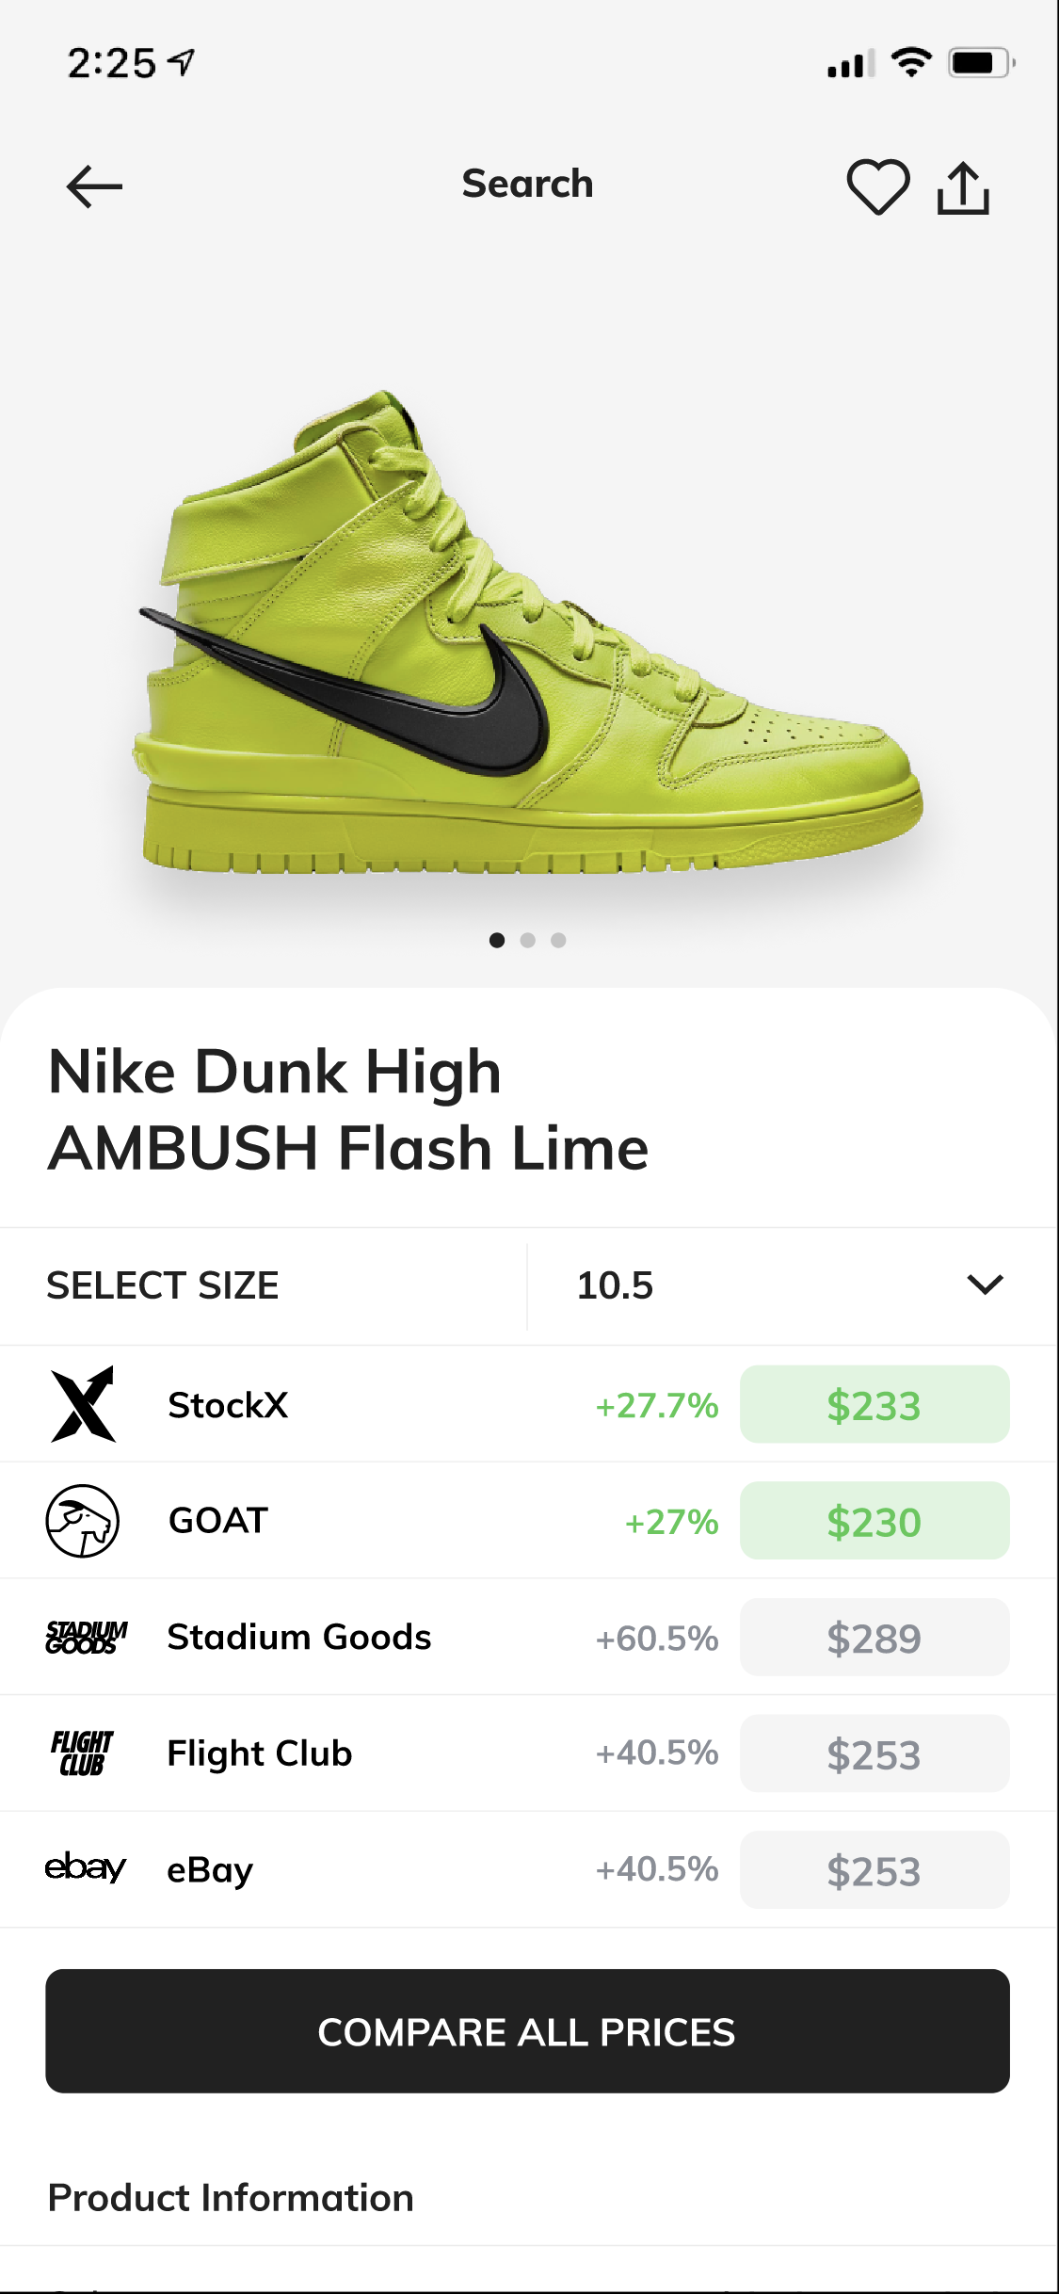Screen dimensions: 1059x2294
Task: Tap the GOAT goat-head logo
Action: pyautogui.click(x=83, y=1521)
